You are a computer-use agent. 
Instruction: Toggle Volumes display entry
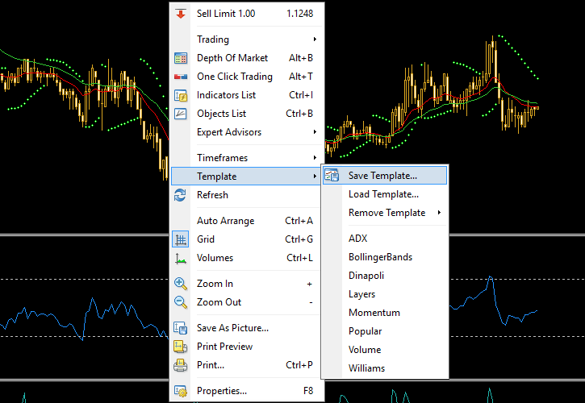247,258
